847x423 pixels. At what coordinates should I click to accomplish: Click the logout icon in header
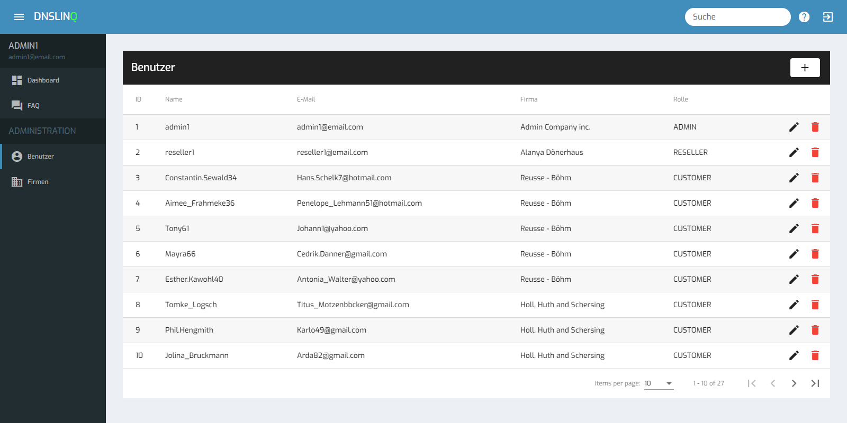pos(828,17)
